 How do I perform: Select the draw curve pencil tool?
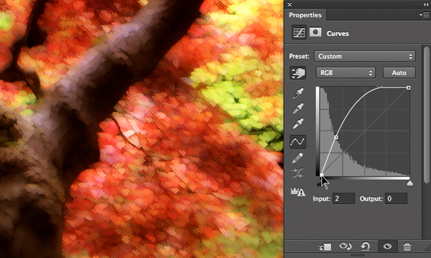click(297, 158)
